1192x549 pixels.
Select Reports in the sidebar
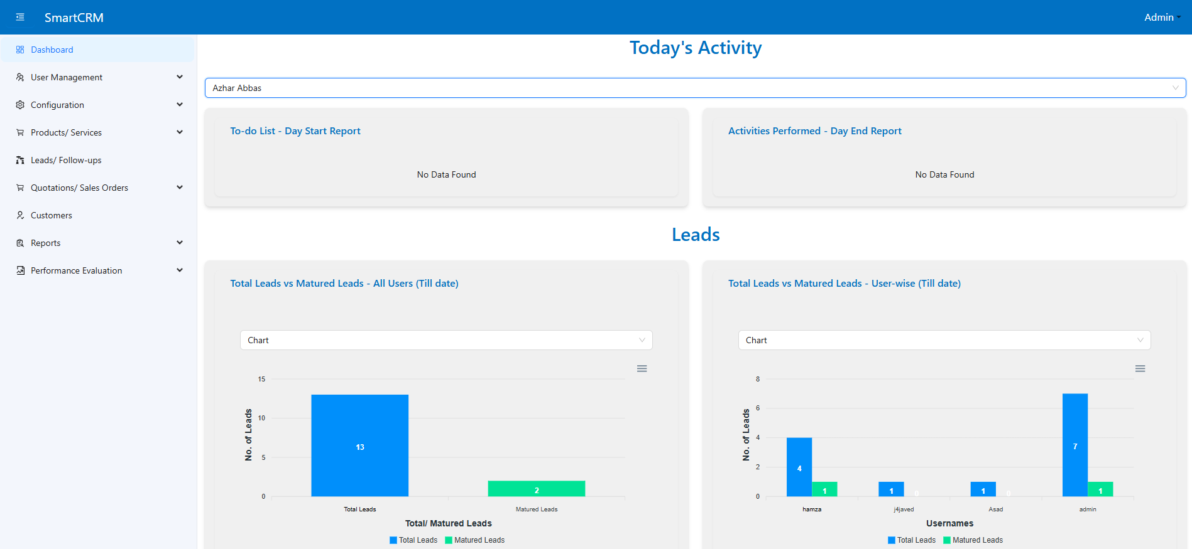click(x=98, y=243)
